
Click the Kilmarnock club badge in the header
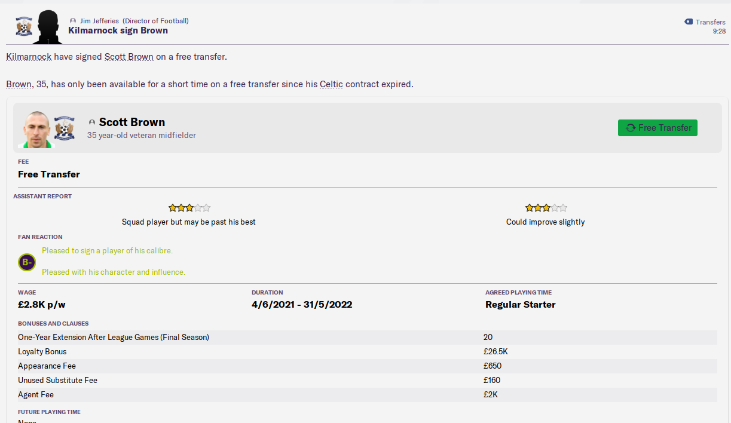25,26
